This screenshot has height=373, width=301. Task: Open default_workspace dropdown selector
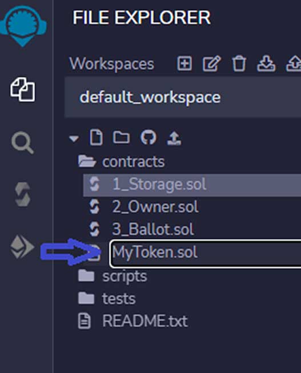pyautogui.click(x=183, y=97)
